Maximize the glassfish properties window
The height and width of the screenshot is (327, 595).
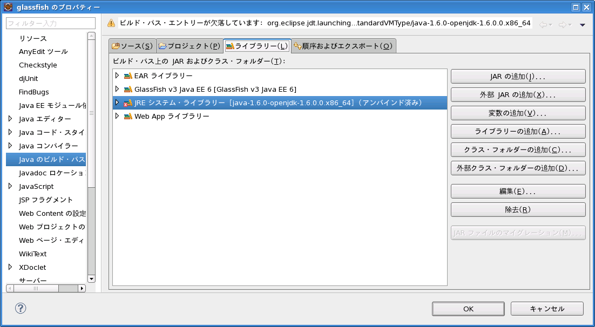pyautogui.click(x=576, y=7)
